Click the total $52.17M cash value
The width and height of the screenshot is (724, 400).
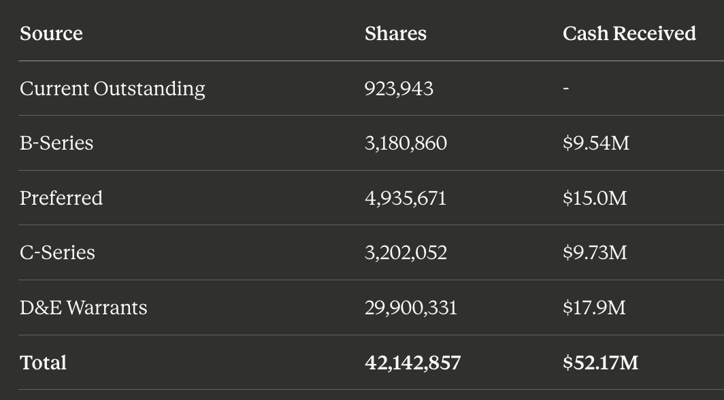point(601,363)
